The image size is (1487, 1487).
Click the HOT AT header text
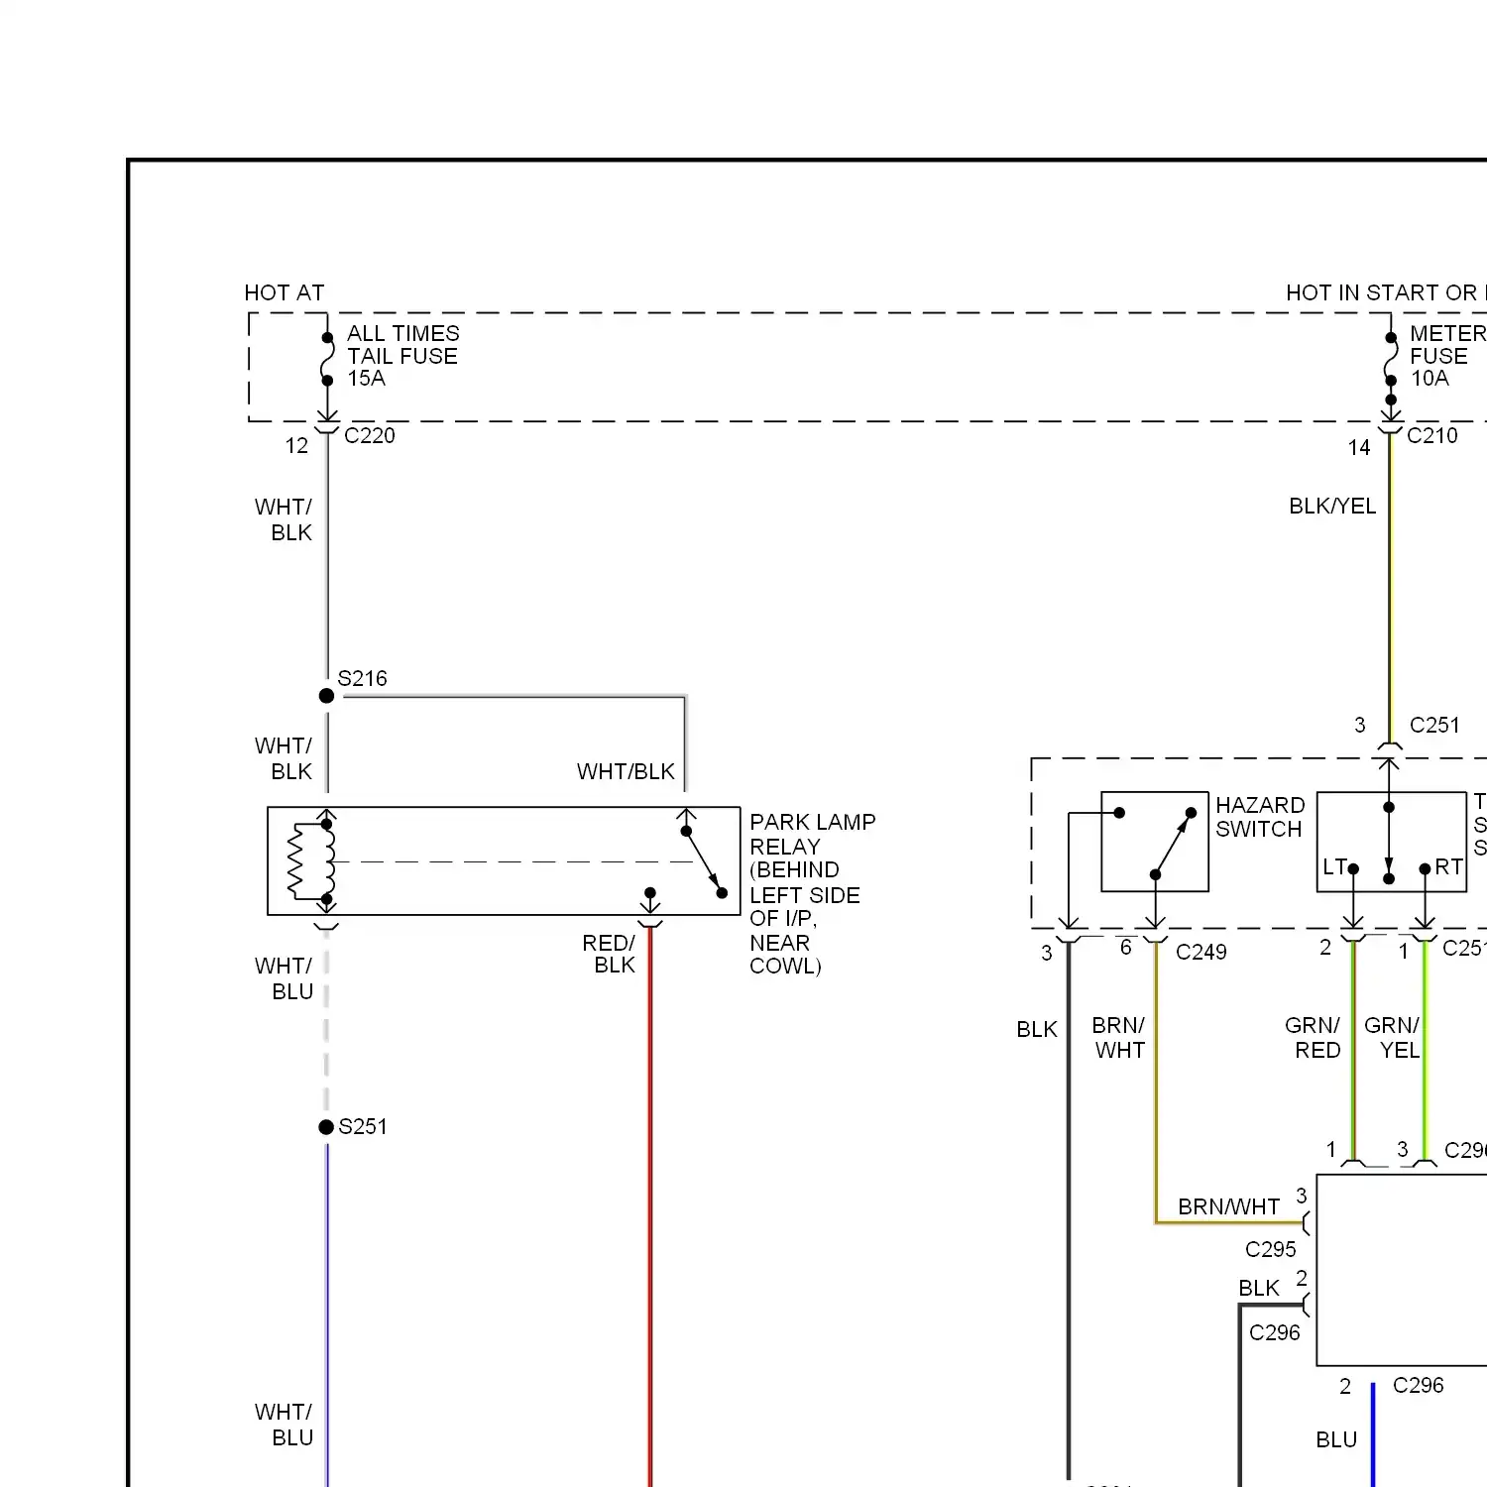pyautogui.click(x=285, y=293)
